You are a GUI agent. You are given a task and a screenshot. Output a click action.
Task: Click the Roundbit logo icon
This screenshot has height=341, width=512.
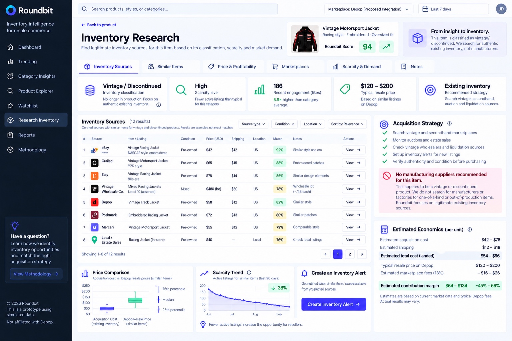[11, 10]
